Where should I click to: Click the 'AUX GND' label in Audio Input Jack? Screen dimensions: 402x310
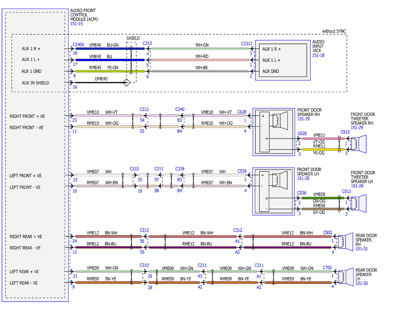pyautogui.click(x=271, y=71)
